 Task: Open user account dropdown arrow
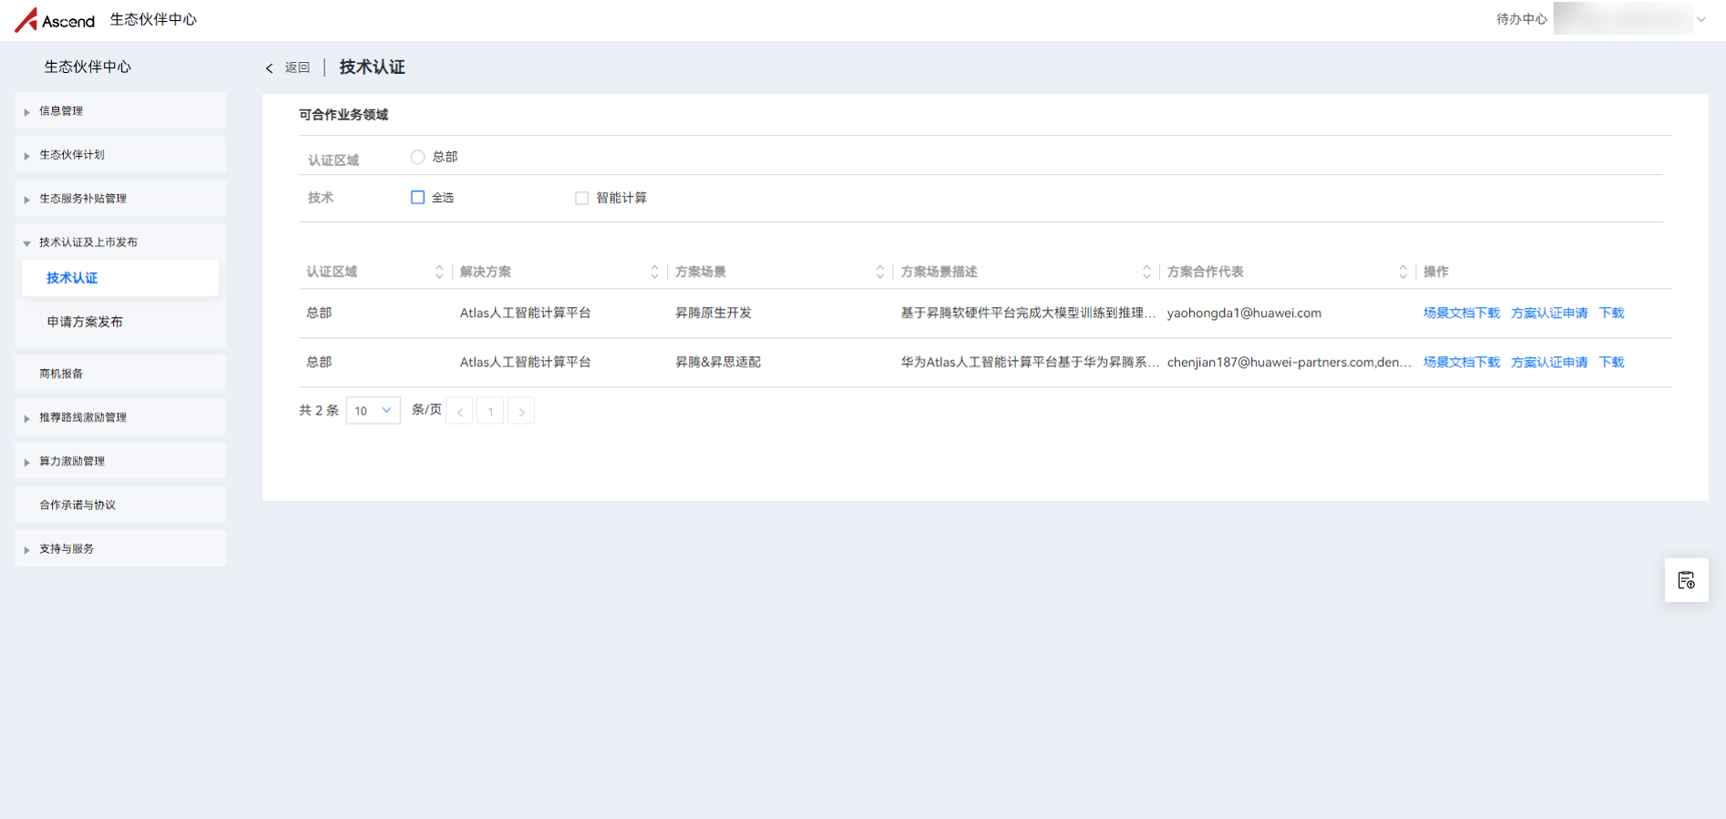pos(1700,19)
